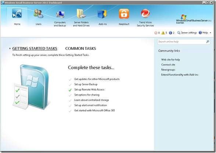Click checkmark beside Set up Server Backup
This screenshot has width=216, height=153.
(70, 85)
